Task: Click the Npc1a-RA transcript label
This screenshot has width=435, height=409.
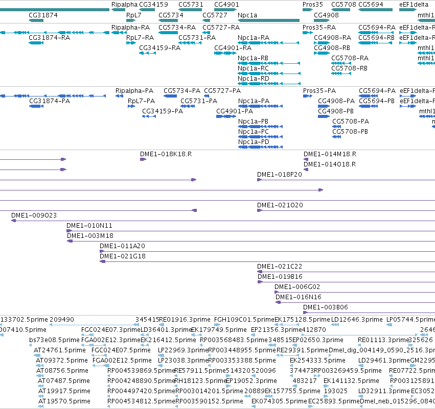Action: click(254, 38)
